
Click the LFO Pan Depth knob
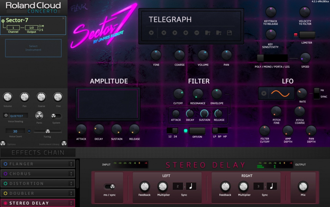click(311, 130)
